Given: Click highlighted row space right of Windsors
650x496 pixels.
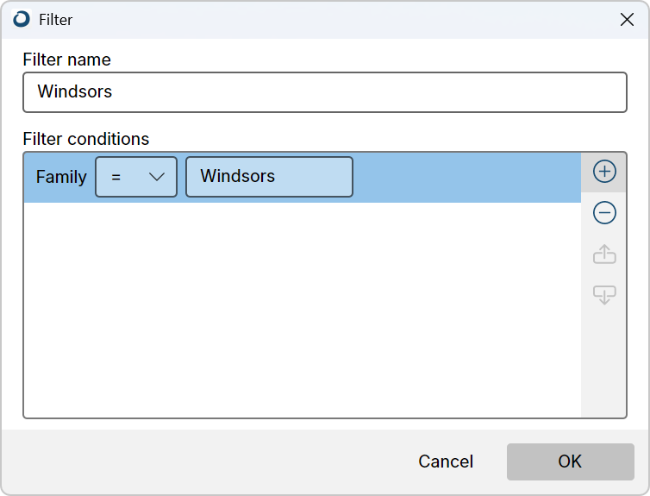Looking at the screenshot, I should (x=466, y=177).
